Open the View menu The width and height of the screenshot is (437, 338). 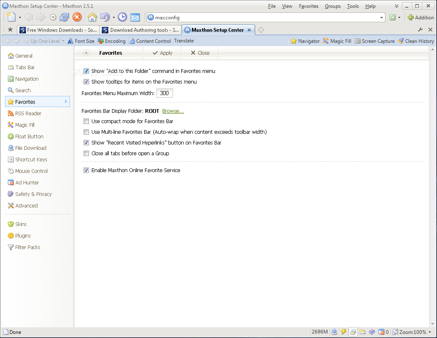coord(287,6)
